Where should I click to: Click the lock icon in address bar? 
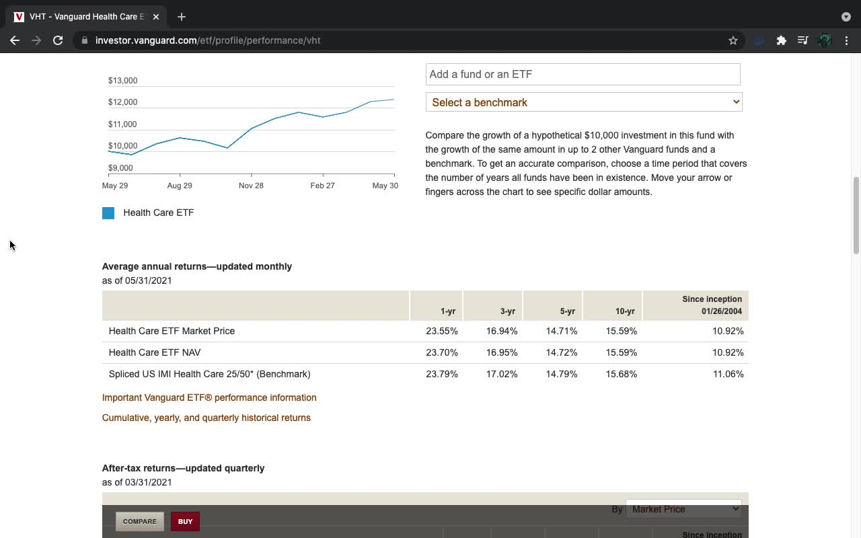(85, 40)
